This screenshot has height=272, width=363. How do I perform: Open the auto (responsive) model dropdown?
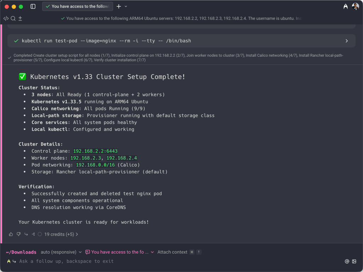61,252
